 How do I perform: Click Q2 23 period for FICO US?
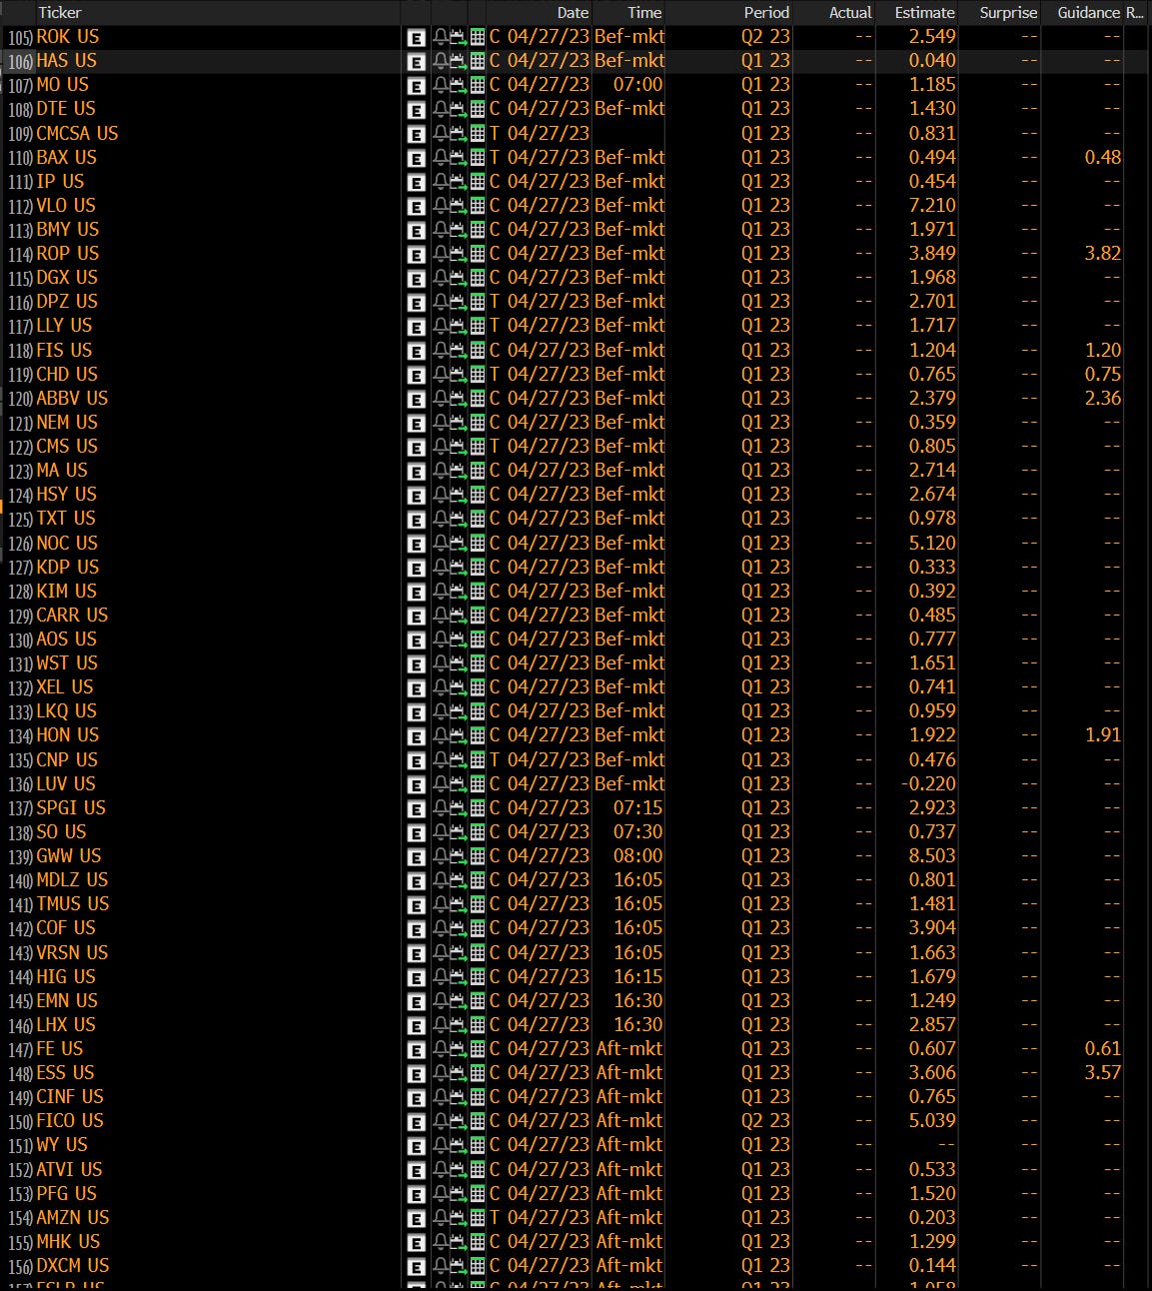point(765,1121)
